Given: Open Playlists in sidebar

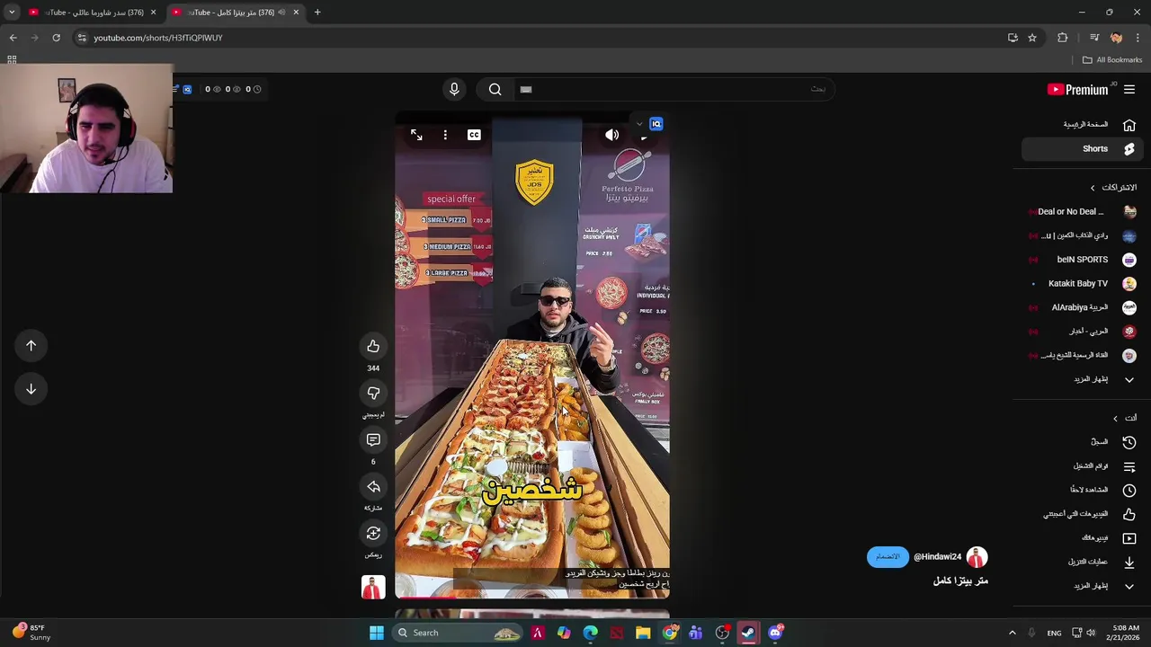Looking at the screenshot, I should point(1084,466).
